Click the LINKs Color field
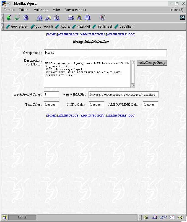Screen dimensions: 187x222 pos(97,105)
